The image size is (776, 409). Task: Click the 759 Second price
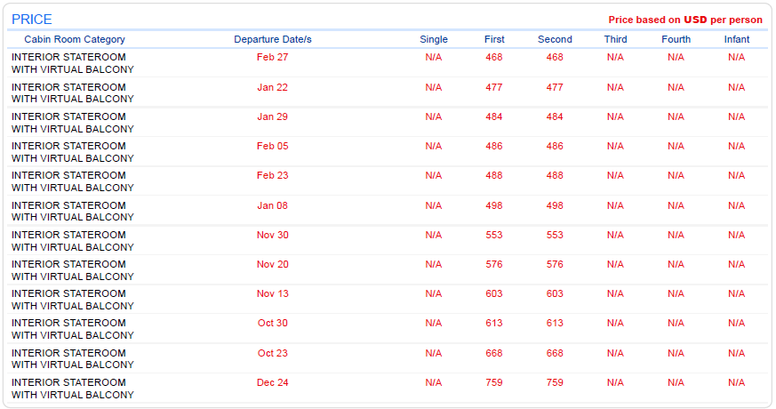click(x=555, y=382)
